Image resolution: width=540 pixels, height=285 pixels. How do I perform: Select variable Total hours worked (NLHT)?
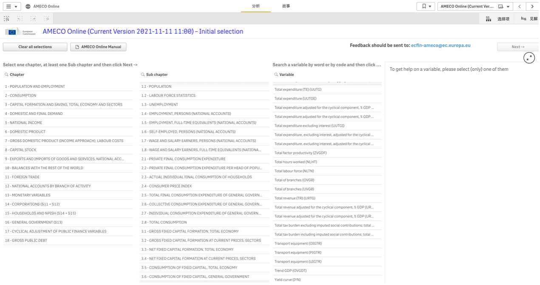(327, 162)
